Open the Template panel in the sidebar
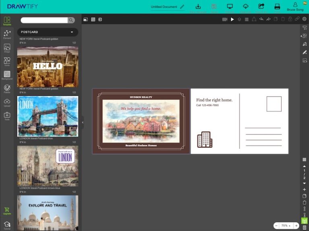The height and width of the screenshot is (231, 309). pyautogui.click(x=7, y=21)
